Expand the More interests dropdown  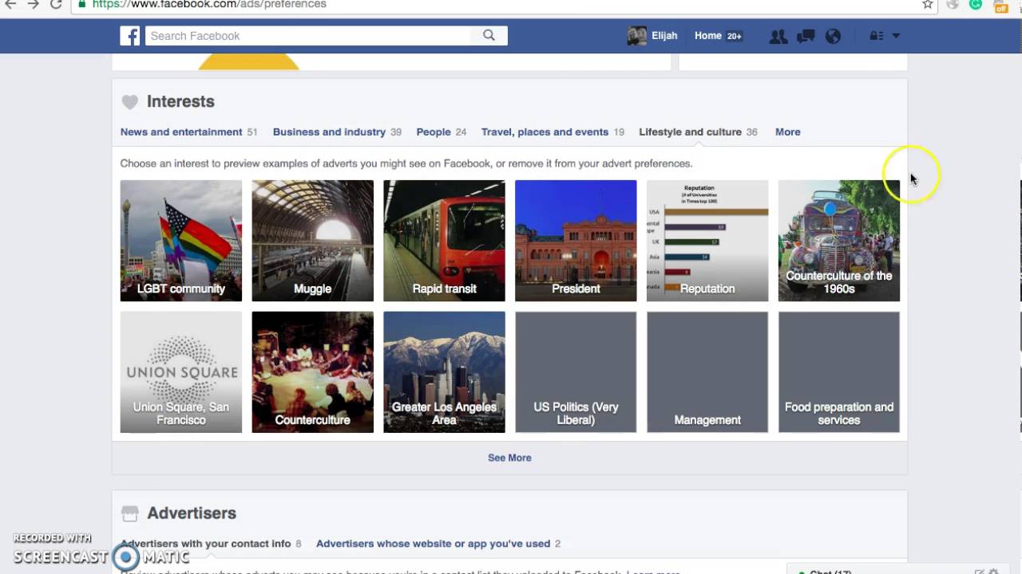click(787, 132)
